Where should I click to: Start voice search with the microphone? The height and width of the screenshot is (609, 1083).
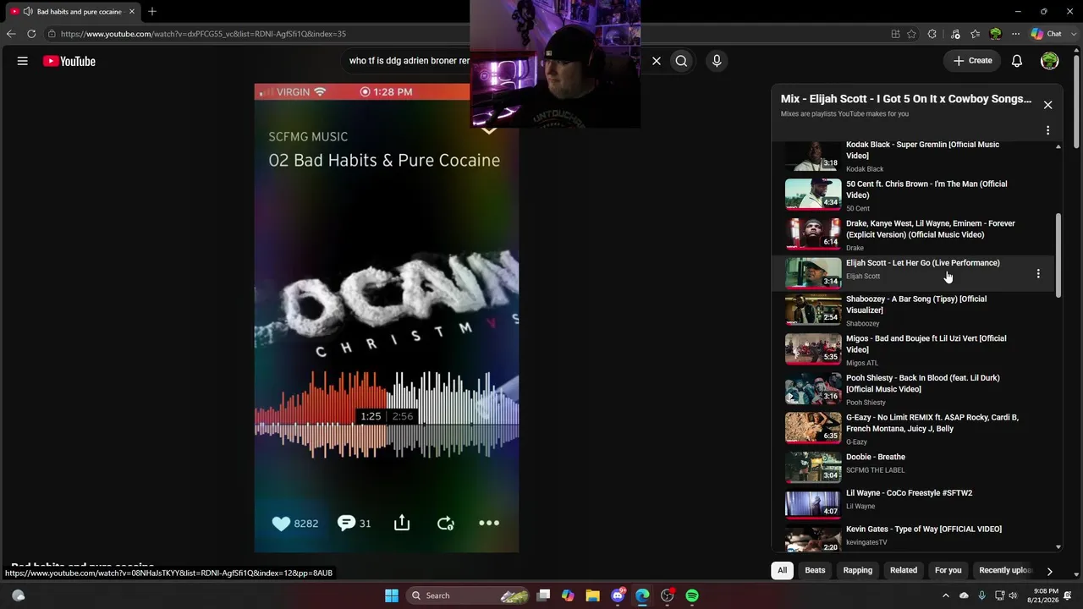click(717, 61)
